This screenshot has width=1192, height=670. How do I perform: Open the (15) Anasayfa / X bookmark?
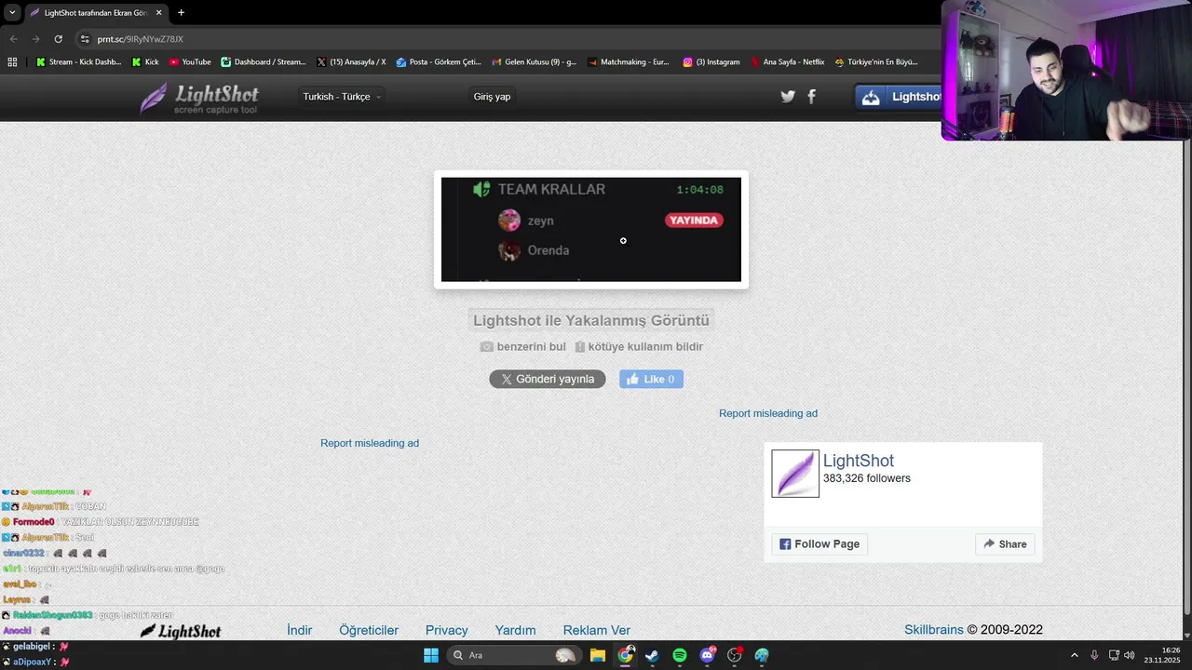pos(351,62)
